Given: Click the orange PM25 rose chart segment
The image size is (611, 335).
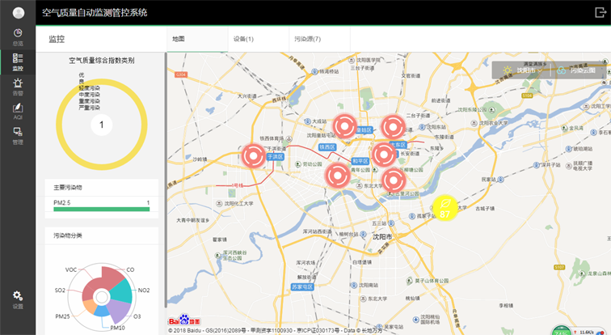Looking at the screenshot, I should click(x=90, y=307).
